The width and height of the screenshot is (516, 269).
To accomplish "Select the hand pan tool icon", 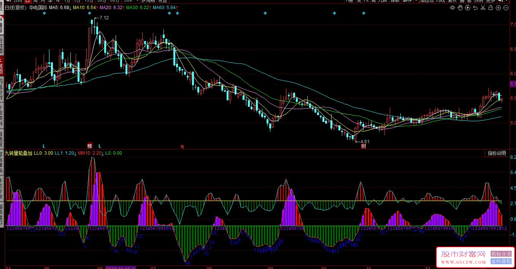I will pos(460,8).
